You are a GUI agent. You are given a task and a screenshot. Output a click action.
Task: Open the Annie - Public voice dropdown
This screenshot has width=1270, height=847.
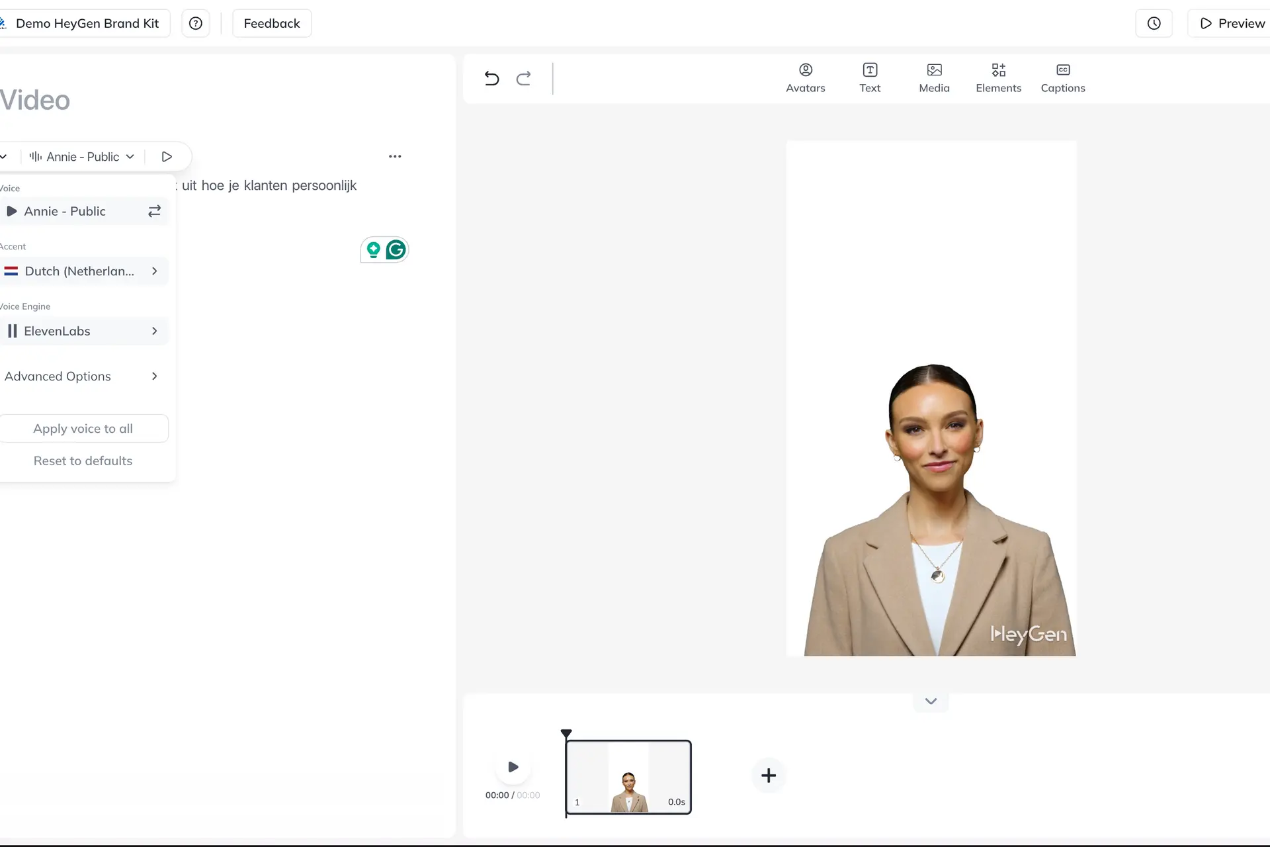coord(82,157)
